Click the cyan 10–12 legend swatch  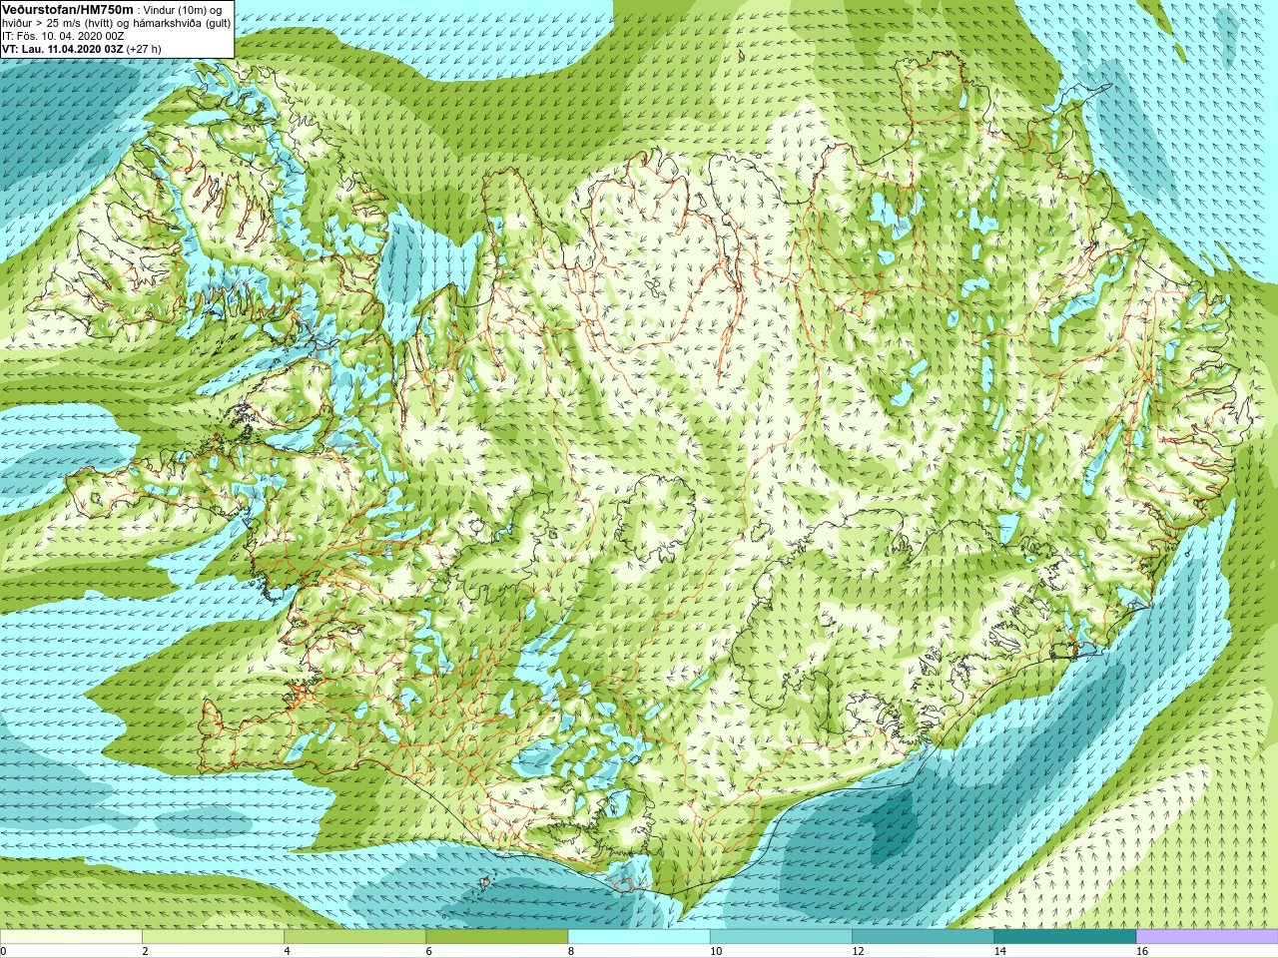pos(781,937)
